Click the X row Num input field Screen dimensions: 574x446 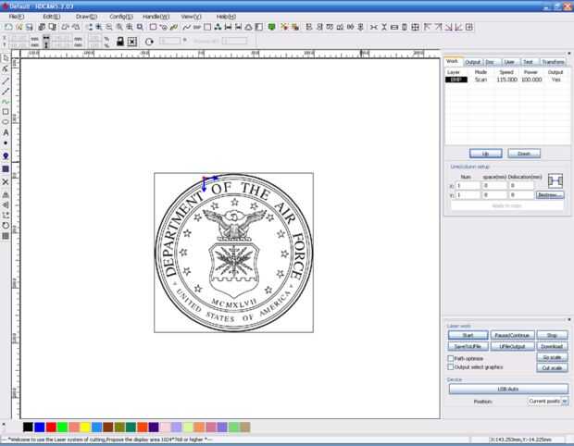pos(468,186)
